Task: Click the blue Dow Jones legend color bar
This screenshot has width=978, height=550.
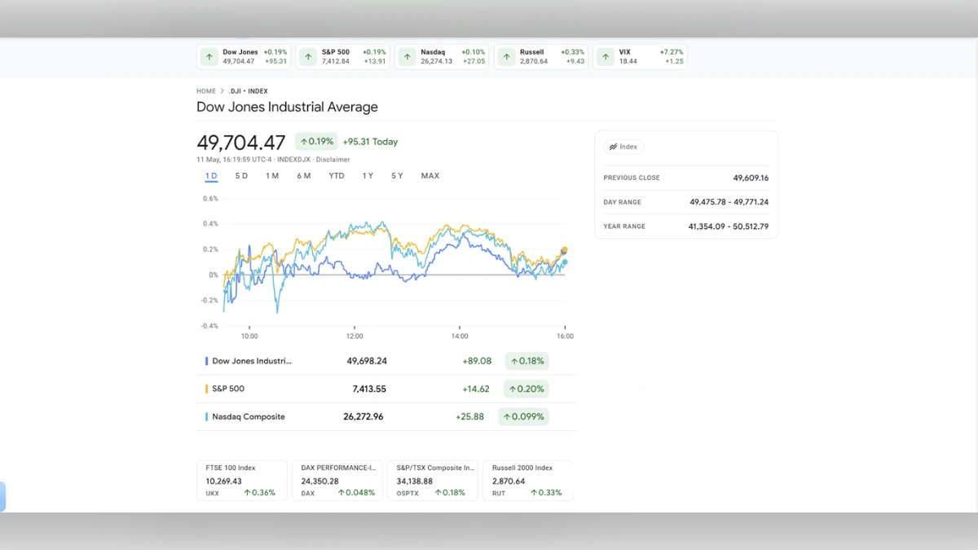Action: pyautogui.click(x=206, y=361)
